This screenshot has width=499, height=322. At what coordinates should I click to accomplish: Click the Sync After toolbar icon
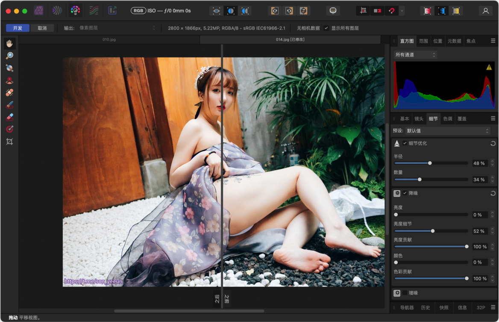coord(289,11)
